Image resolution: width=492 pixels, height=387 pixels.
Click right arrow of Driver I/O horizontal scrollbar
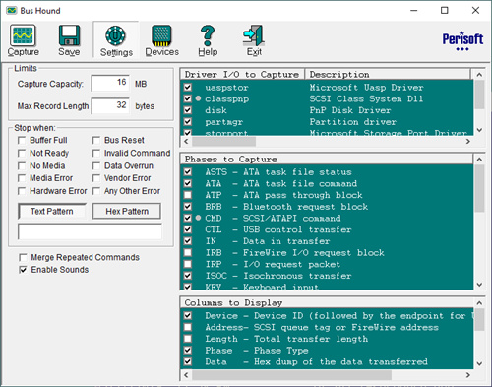[468, 142]
